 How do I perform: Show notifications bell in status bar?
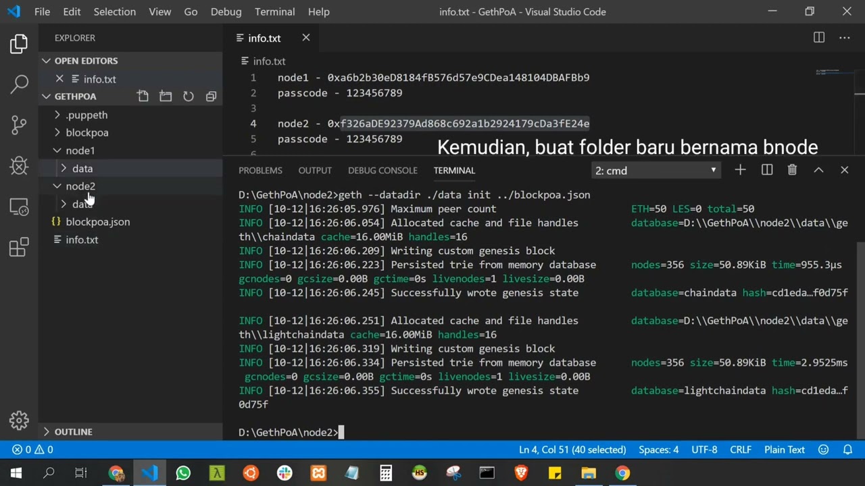point(847,450)
